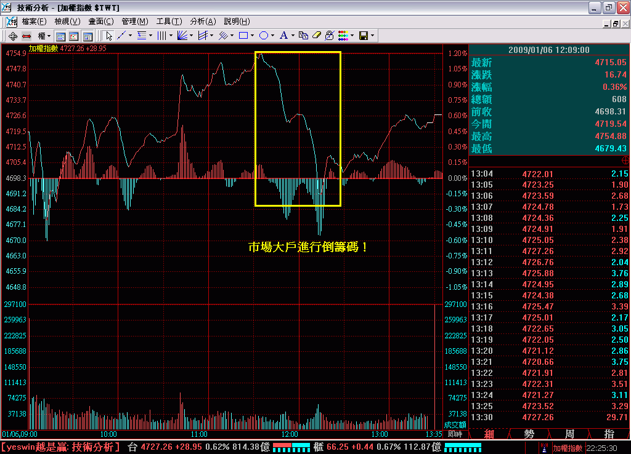The height and width of the screenshot is (454, 631).
Task: Expand the fan lines tool arrow
Action: click(x=192, y=36)
